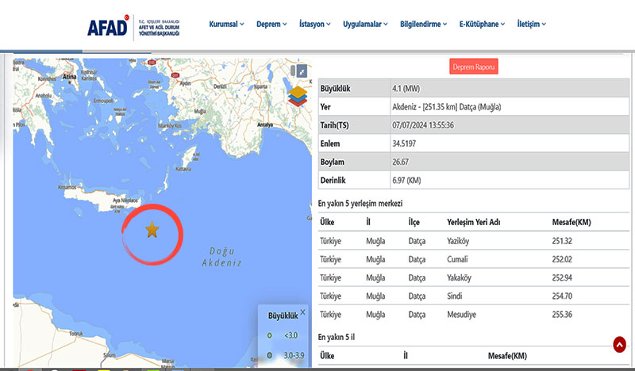
Task: Click the Mesafe(KM) column header
Action: click(571, 222)
